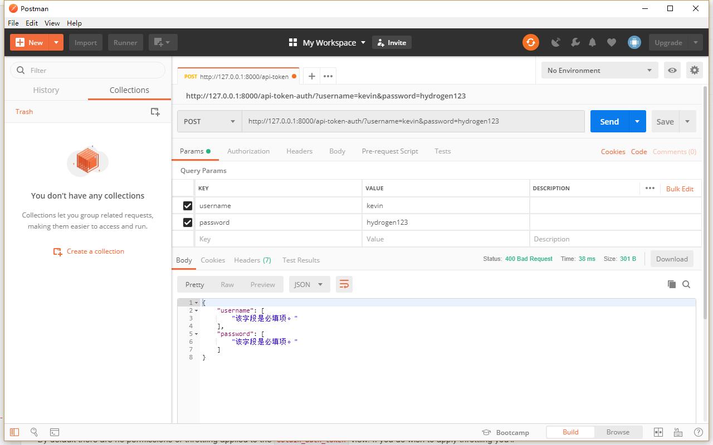Click the blue Send button
713x445 pixels.
coord(609,121)
